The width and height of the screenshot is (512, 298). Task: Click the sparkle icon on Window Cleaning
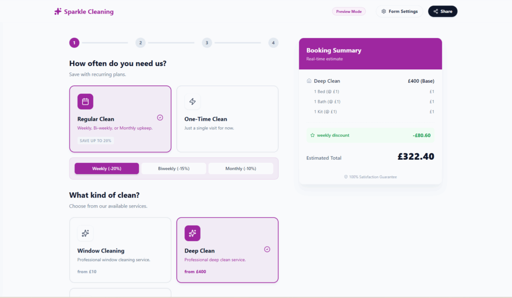click(85, 233)
